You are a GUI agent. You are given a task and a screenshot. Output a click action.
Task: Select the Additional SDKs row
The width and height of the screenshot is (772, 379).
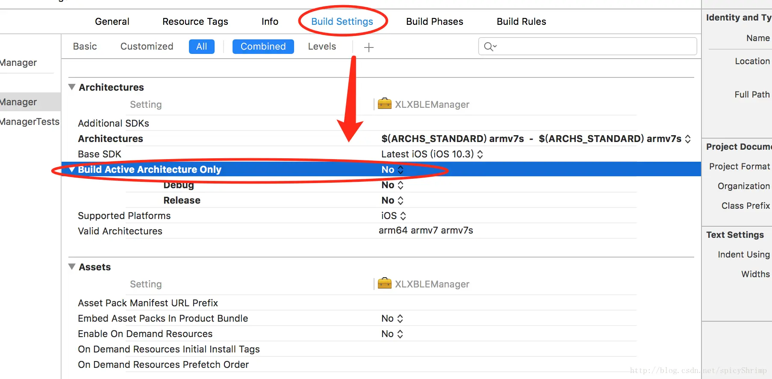tap(113, 123)
